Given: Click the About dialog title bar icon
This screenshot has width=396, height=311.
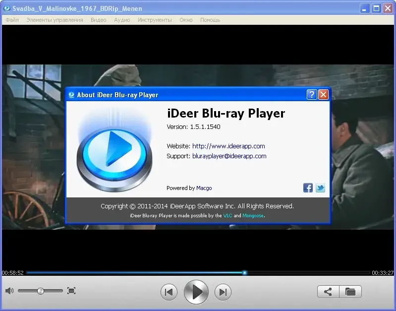Looking at the screenshot, I should (x=71, y=95).
